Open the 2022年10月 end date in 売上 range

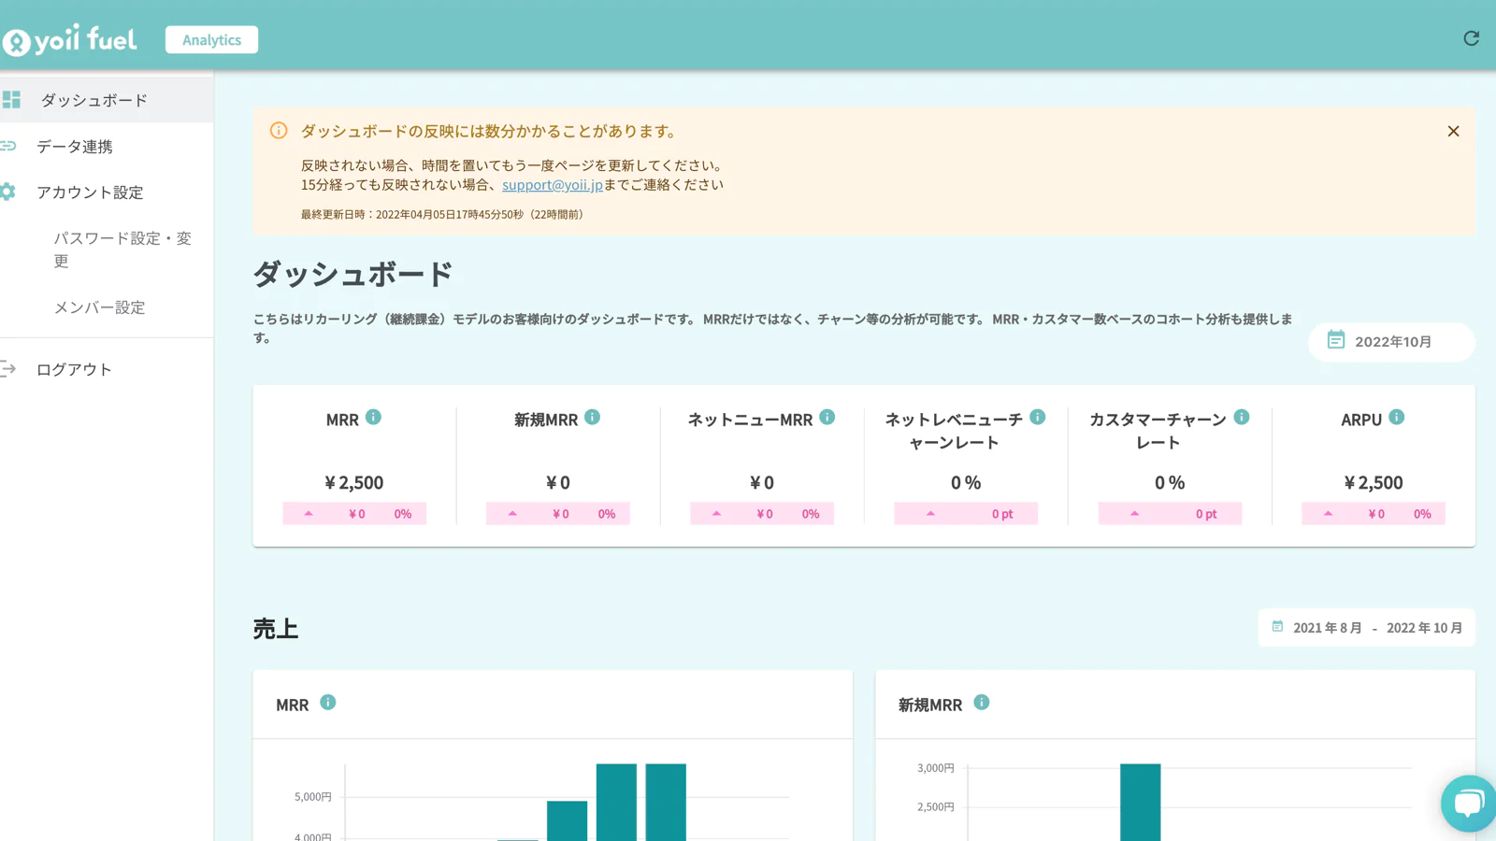click(1424, 628)
